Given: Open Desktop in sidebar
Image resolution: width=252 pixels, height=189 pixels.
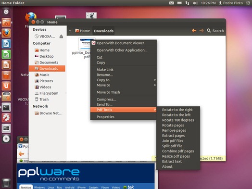Looking at the screenshot, I should (47, 56).
